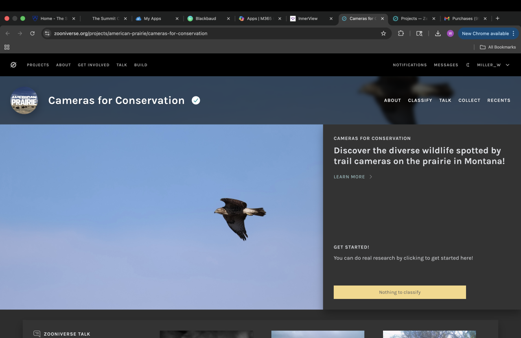This screenshot has height=338, width=521.
Task: Click the Zooniverse logo icon
Action: [x=13, y=65]
